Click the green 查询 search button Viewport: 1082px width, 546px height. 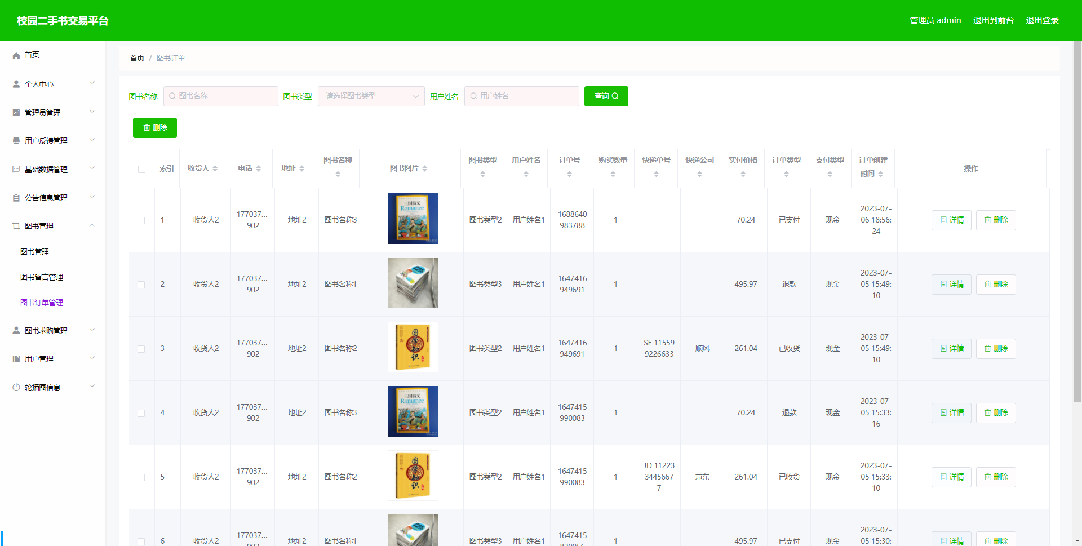[606, 96]
